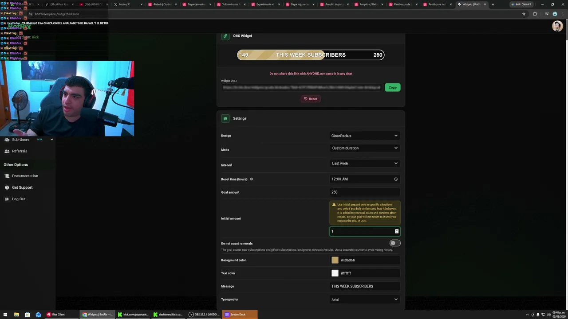The width and height of the screenshot is (568, 319).
Task: Open the profile avatar in browser toolbar
Action: [x=555, y=14]
